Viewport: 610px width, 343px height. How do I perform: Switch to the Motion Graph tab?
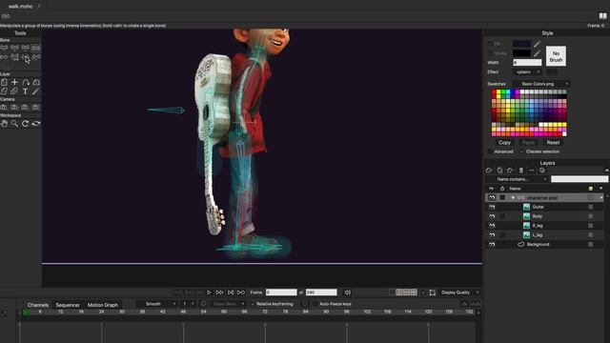pyautogui.click(x=103, y=305)
